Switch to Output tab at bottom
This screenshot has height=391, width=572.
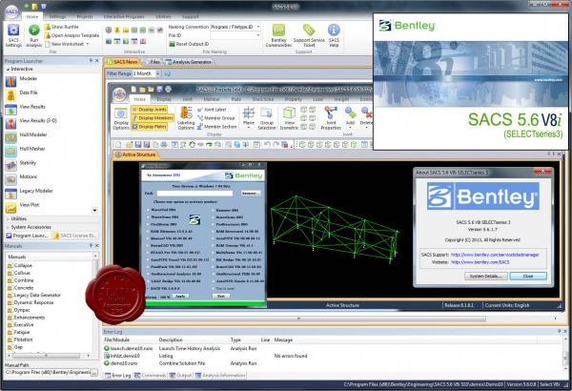click(x=180, y=376)
